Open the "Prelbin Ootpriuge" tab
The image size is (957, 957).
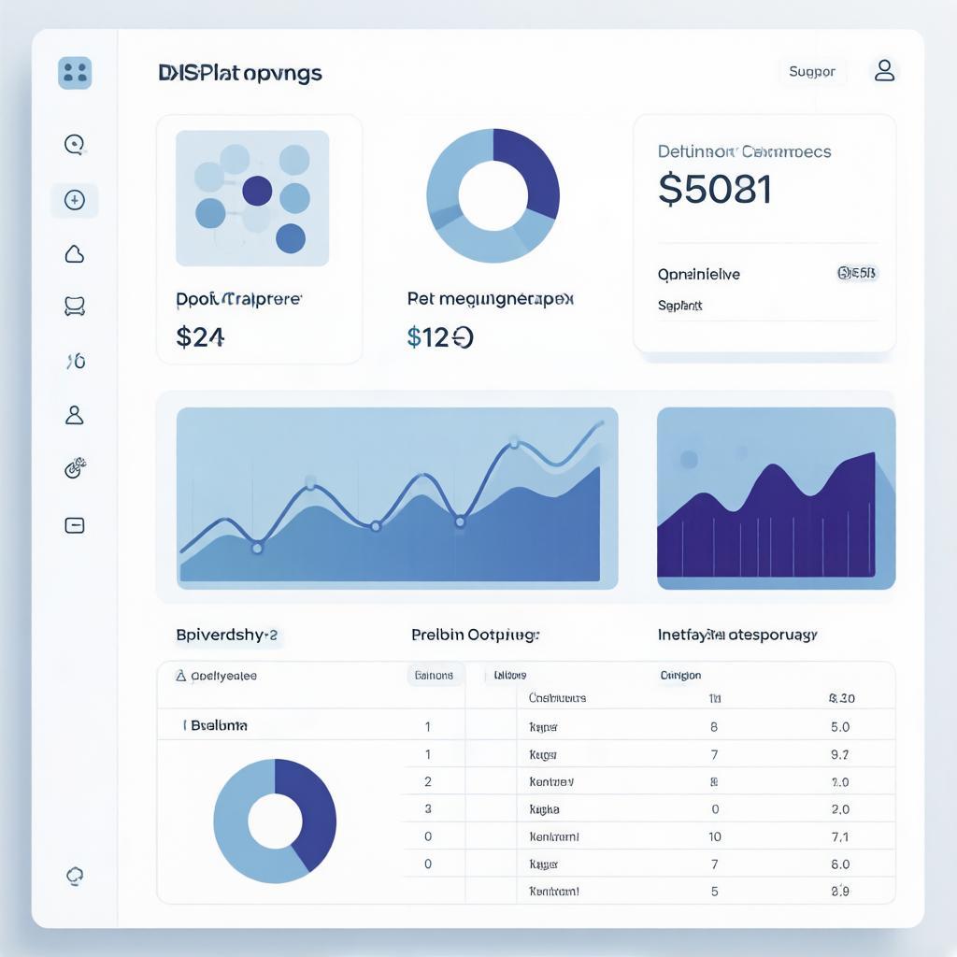pos(476,635)
